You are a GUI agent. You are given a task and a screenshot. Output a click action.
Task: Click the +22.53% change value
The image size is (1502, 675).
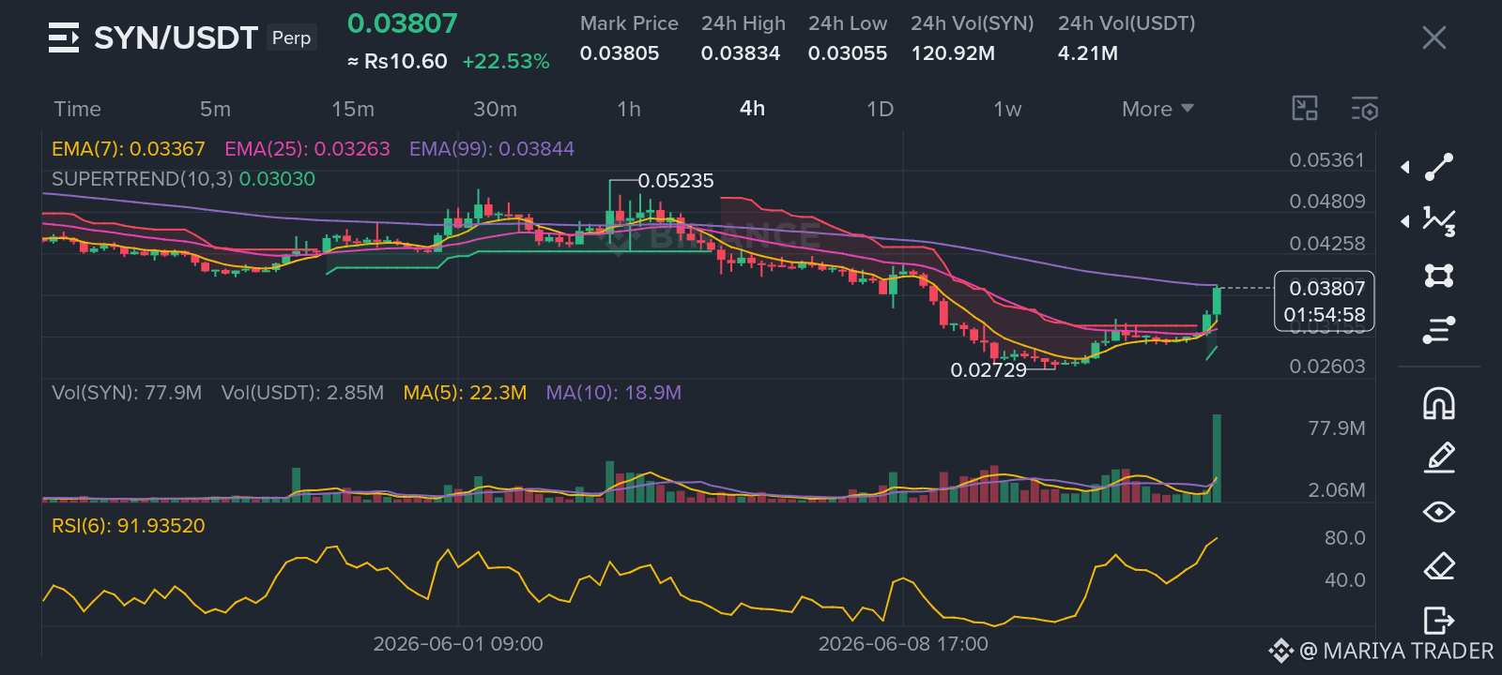506,62
